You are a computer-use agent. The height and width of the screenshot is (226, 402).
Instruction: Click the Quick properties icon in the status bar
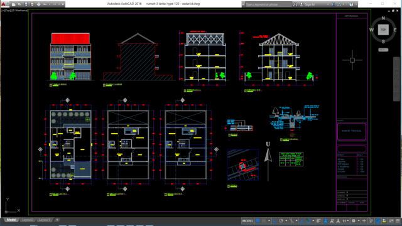(371, 221)
